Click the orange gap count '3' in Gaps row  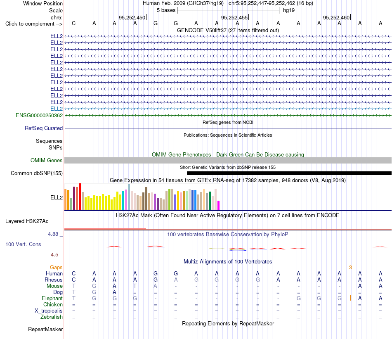pyautogui.click(x=350, y=268)
